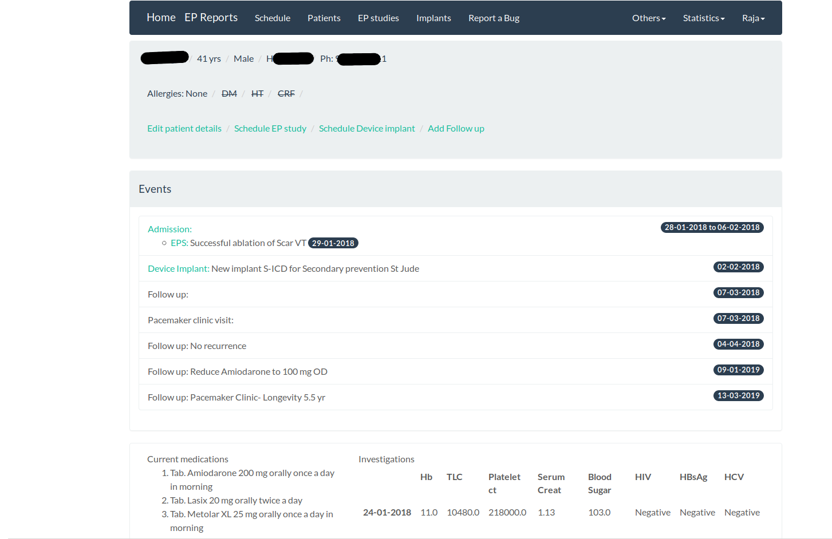This screenshot has height=539, width=832.
Task: Click Add Follow up link
Action: pyautogui.click(x=456, y=129)
